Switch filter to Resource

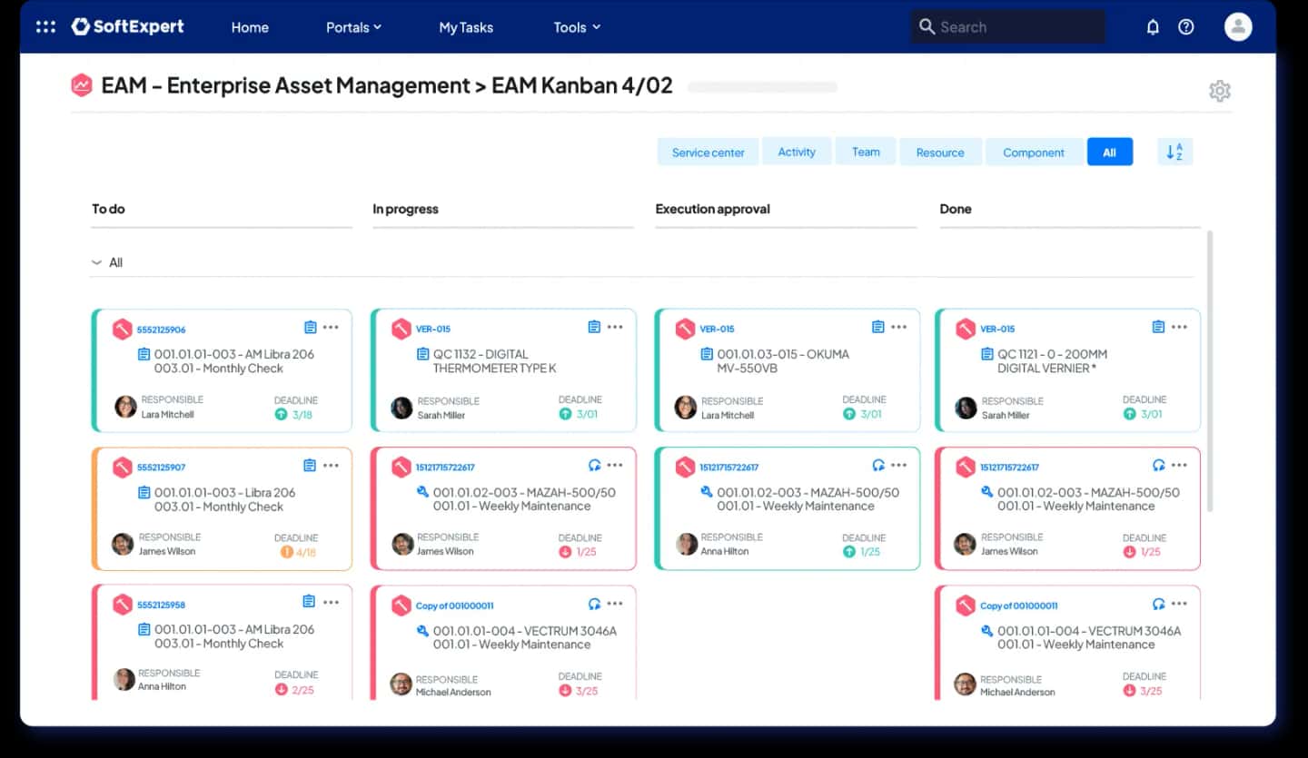coord(940,152)
